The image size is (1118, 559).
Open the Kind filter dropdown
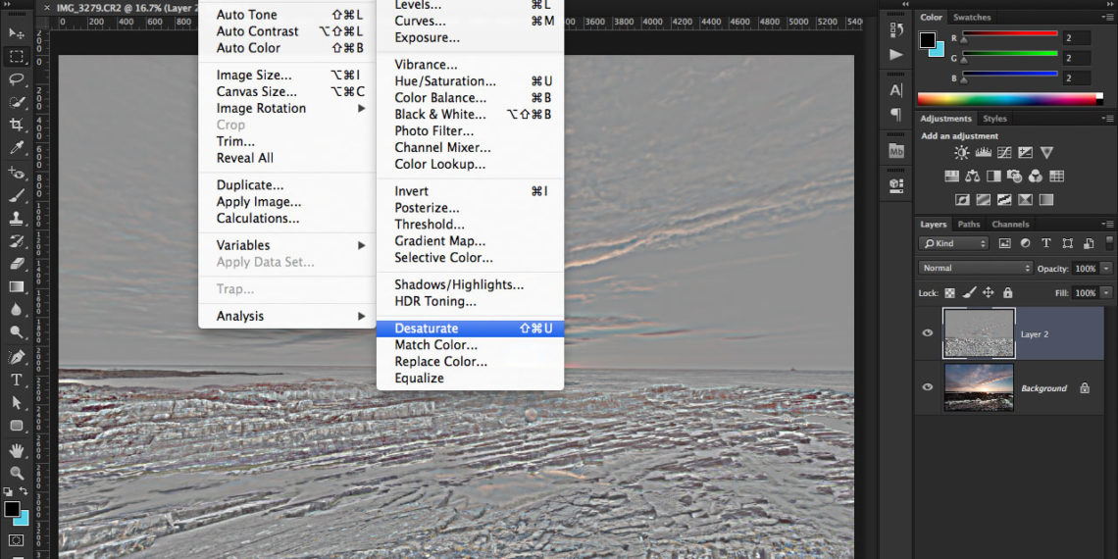[953, 243]
